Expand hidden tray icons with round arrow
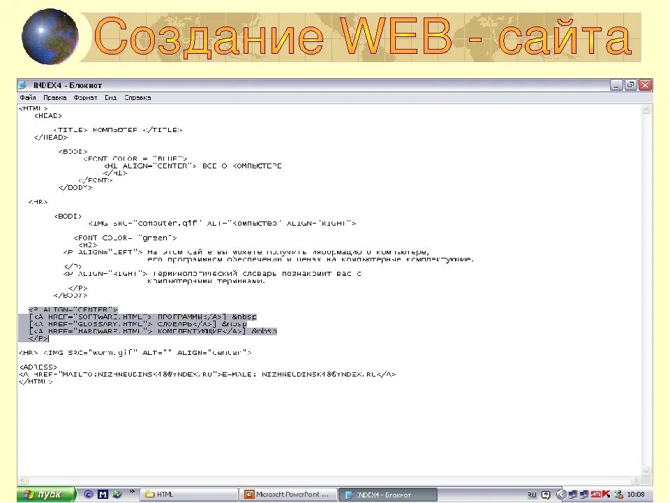Image resolution: width=670 pixels, height=503 pixels. [561, 495]
